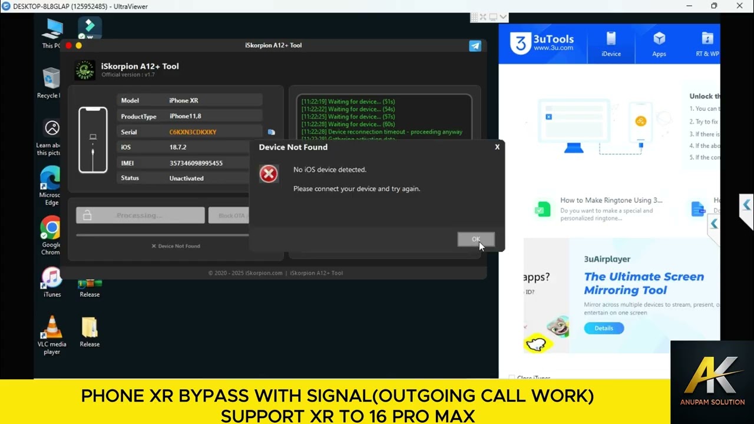754x424 pixels.
Task: Click the log line 'Device reconnection timeout - proceeding anyway'
Action: [x=382, y=132]
